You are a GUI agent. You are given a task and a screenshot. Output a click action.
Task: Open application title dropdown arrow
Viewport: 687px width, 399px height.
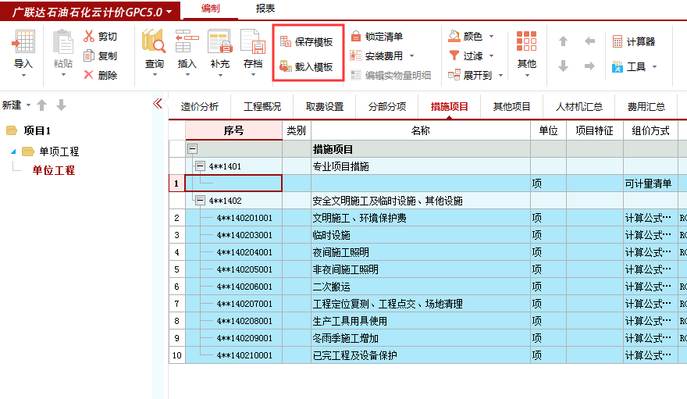[169, 12]
